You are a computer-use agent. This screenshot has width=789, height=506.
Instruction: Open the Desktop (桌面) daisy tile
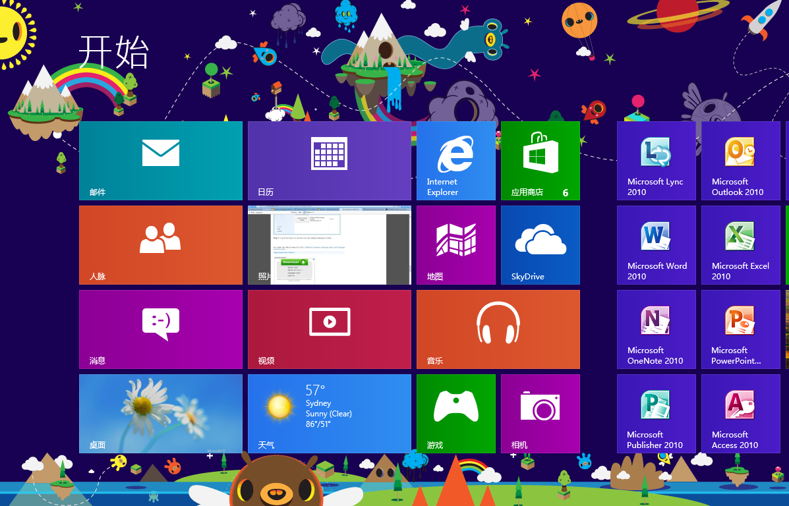click(161, 414)
